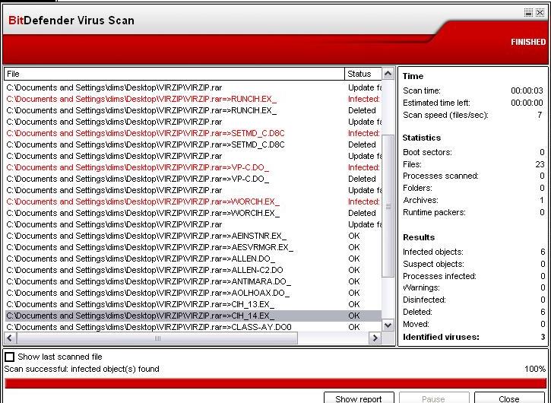The width and height of the screenshot is (551, 403).
Task: Close the window with the title bar X
Action: pos(540,13)
